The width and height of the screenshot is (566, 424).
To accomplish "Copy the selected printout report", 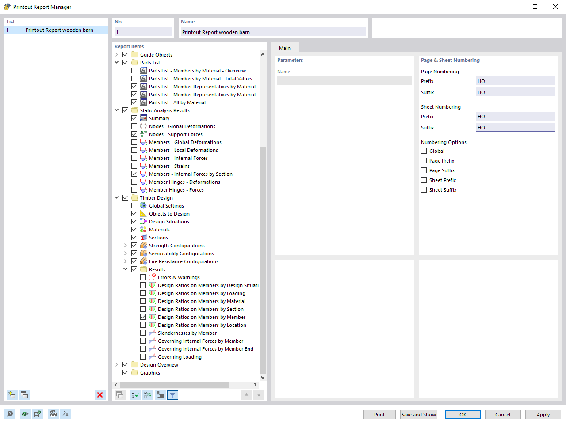I will 24,395.
